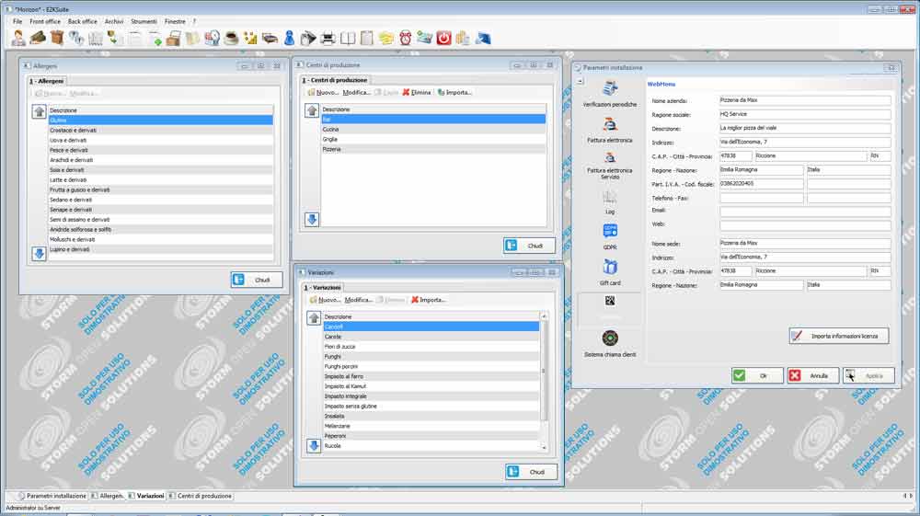Viewport: 920px width, 516px height.
Task: Click the red power button toolbar icon
Action: click(x=443, y=38)
